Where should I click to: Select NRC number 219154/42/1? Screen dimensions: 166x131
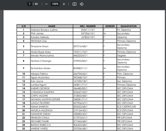click(x=80, y=110)
